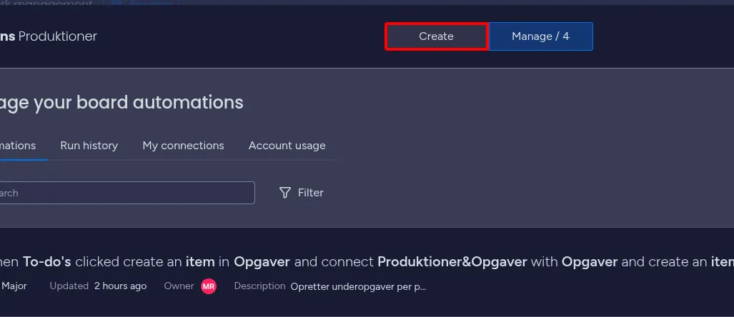Open the My connections tab
This screenshot has width=734, height=317.
click(183, 146)
